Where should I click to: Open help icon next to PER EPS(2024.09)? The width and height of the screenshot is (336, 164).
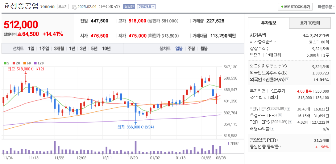pyautogui.click(x=288, y=109)
